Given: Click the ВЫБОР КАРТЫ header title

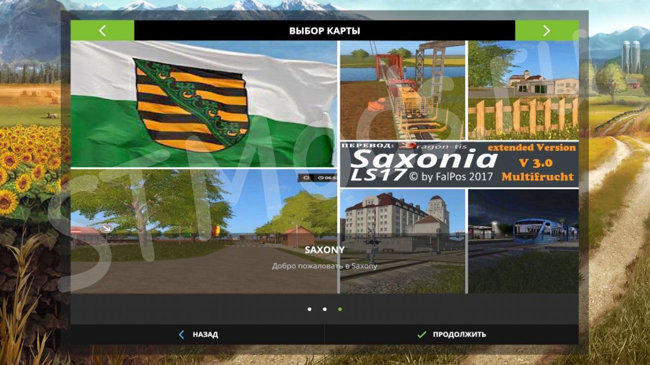Looking at the screenshot, I should (324, 31).
